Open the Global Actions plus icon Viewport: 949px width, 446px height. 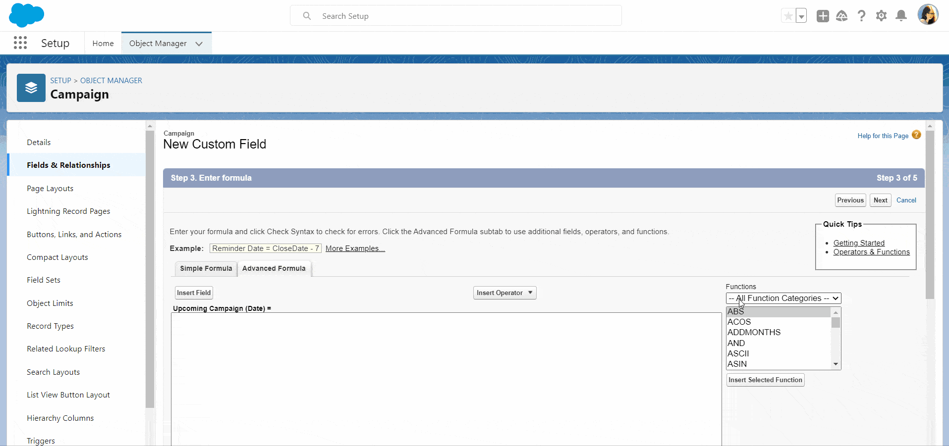tap(823, 15)
